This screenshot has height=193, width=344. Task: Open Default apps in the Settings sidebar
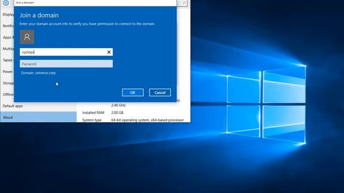(13, 106)
